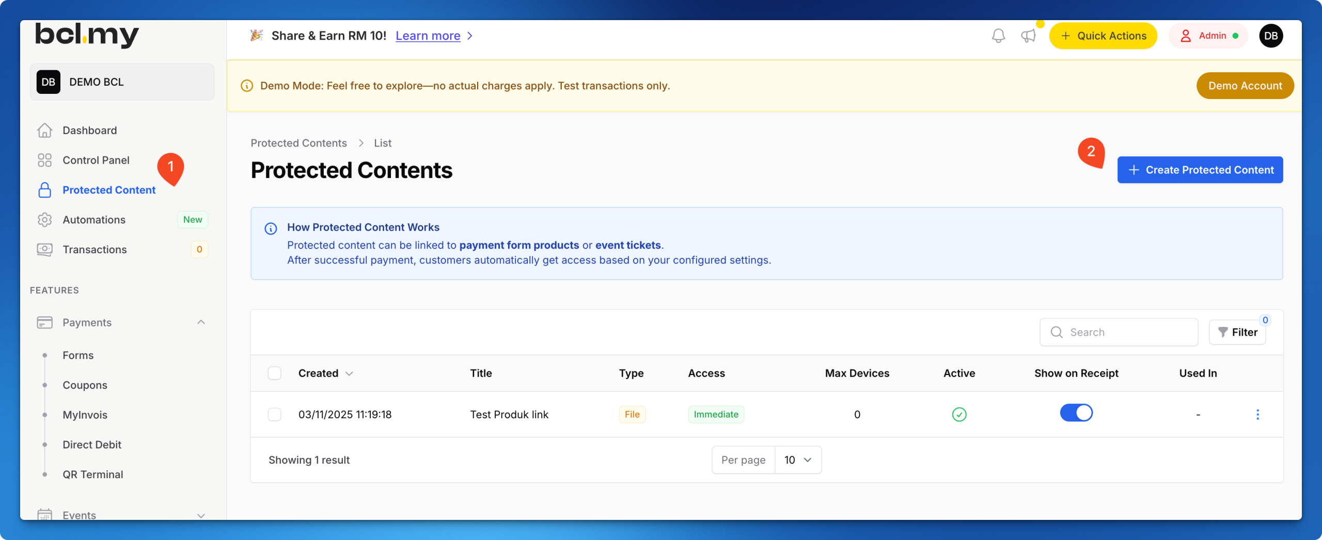This screenshot has height=540, width=1322.
Task: Follow the Learn more link
Action: coord(428,36)
